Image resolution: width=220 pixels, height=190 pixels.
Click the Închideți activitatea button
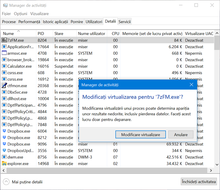point(199,182)
